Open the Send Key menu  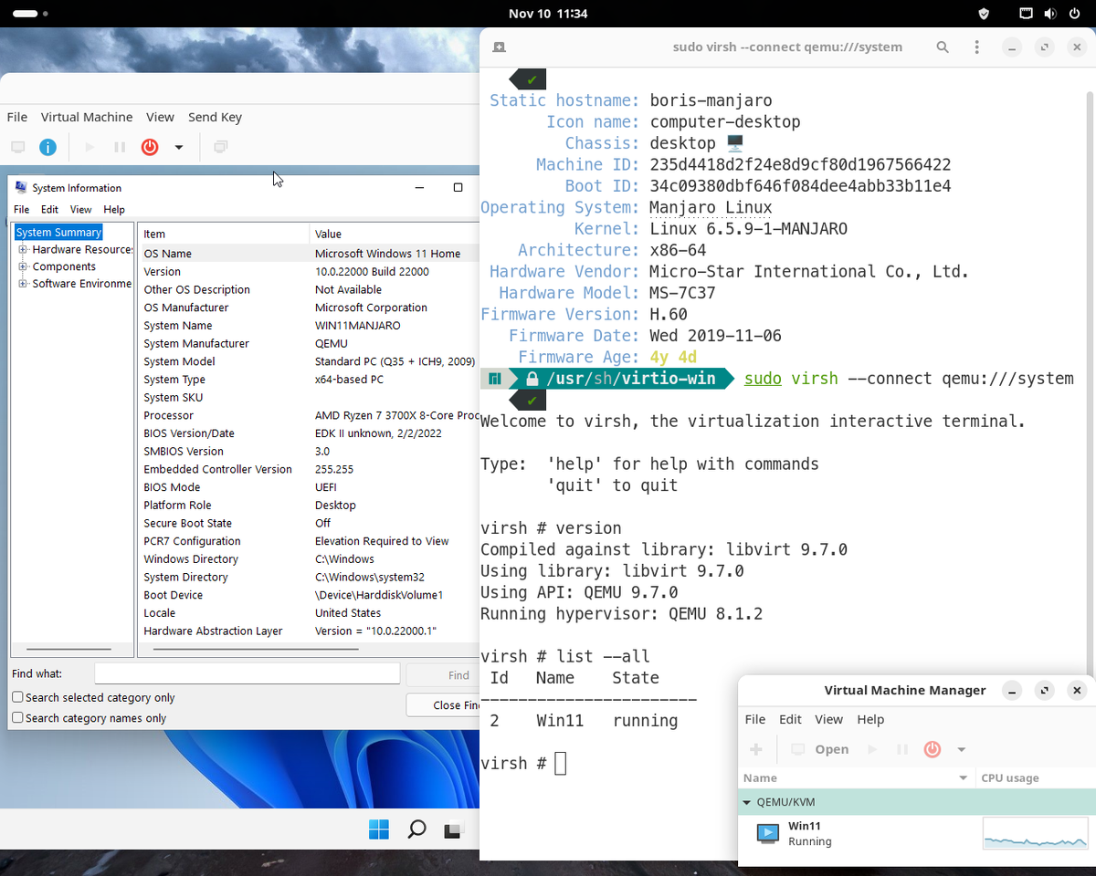click(215, 117)
